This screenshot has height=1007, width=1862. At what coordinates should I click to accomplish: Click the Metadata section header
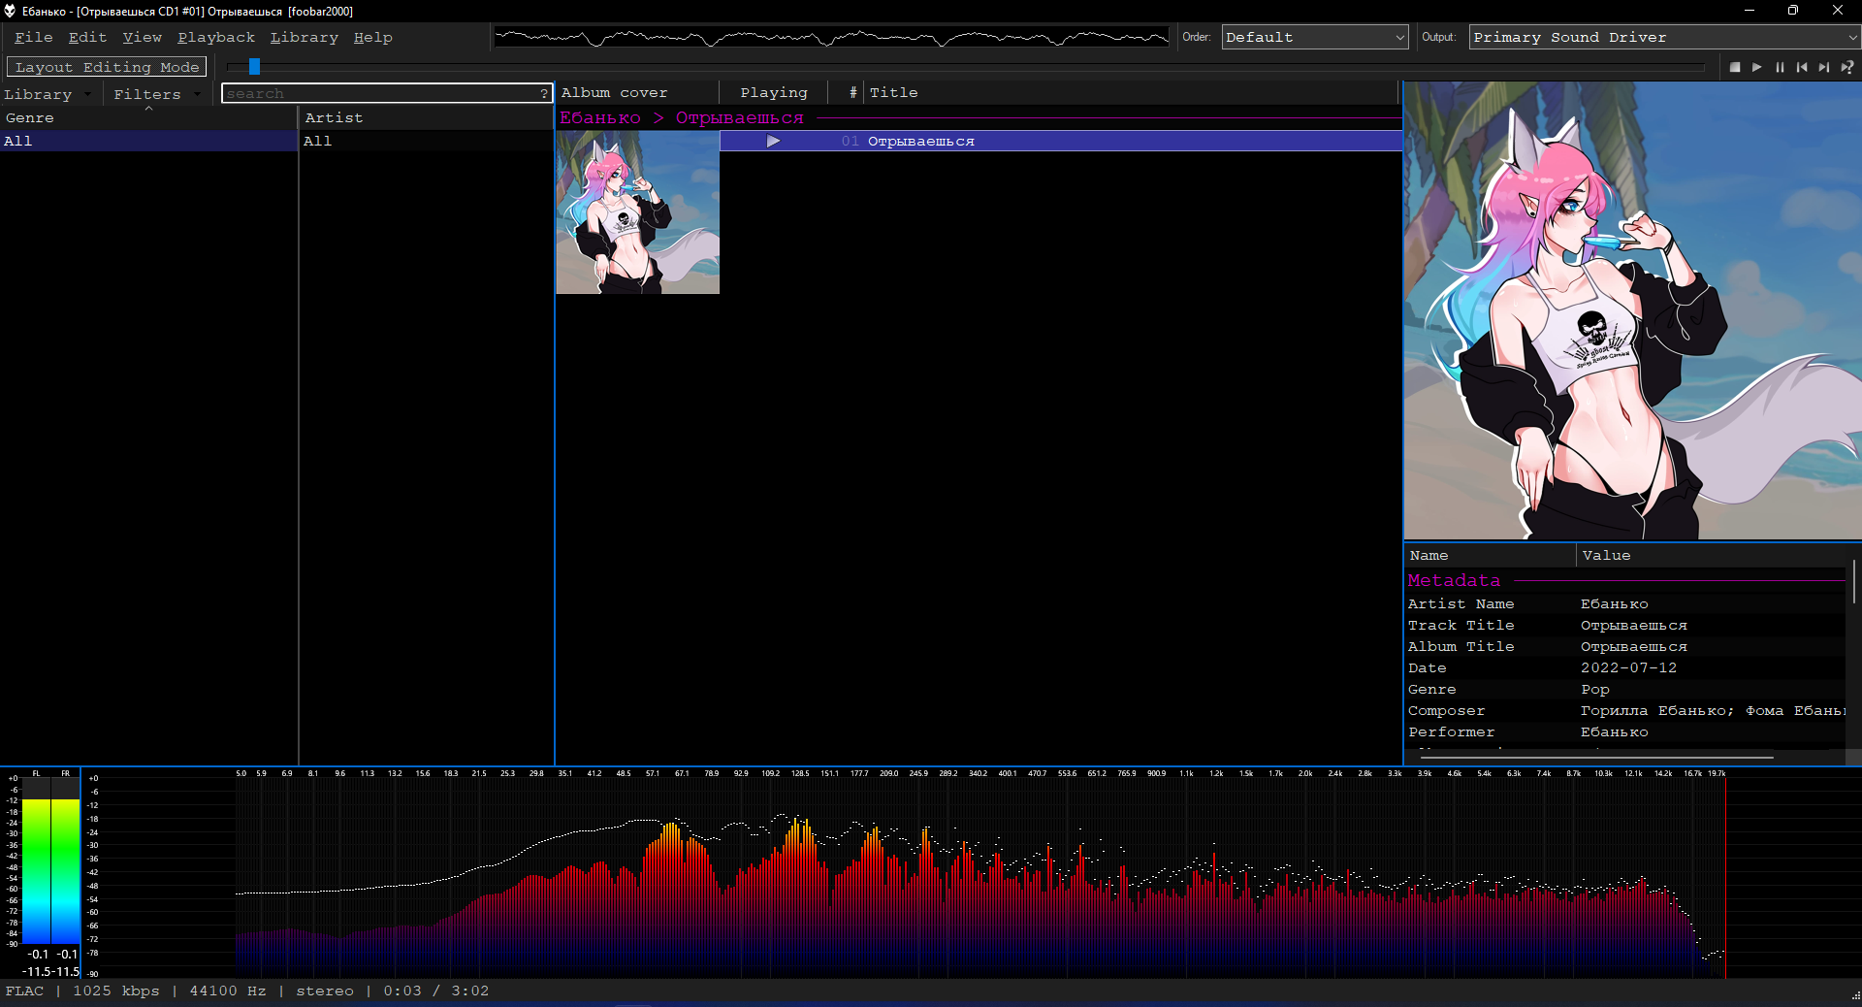click(1625, 581)
